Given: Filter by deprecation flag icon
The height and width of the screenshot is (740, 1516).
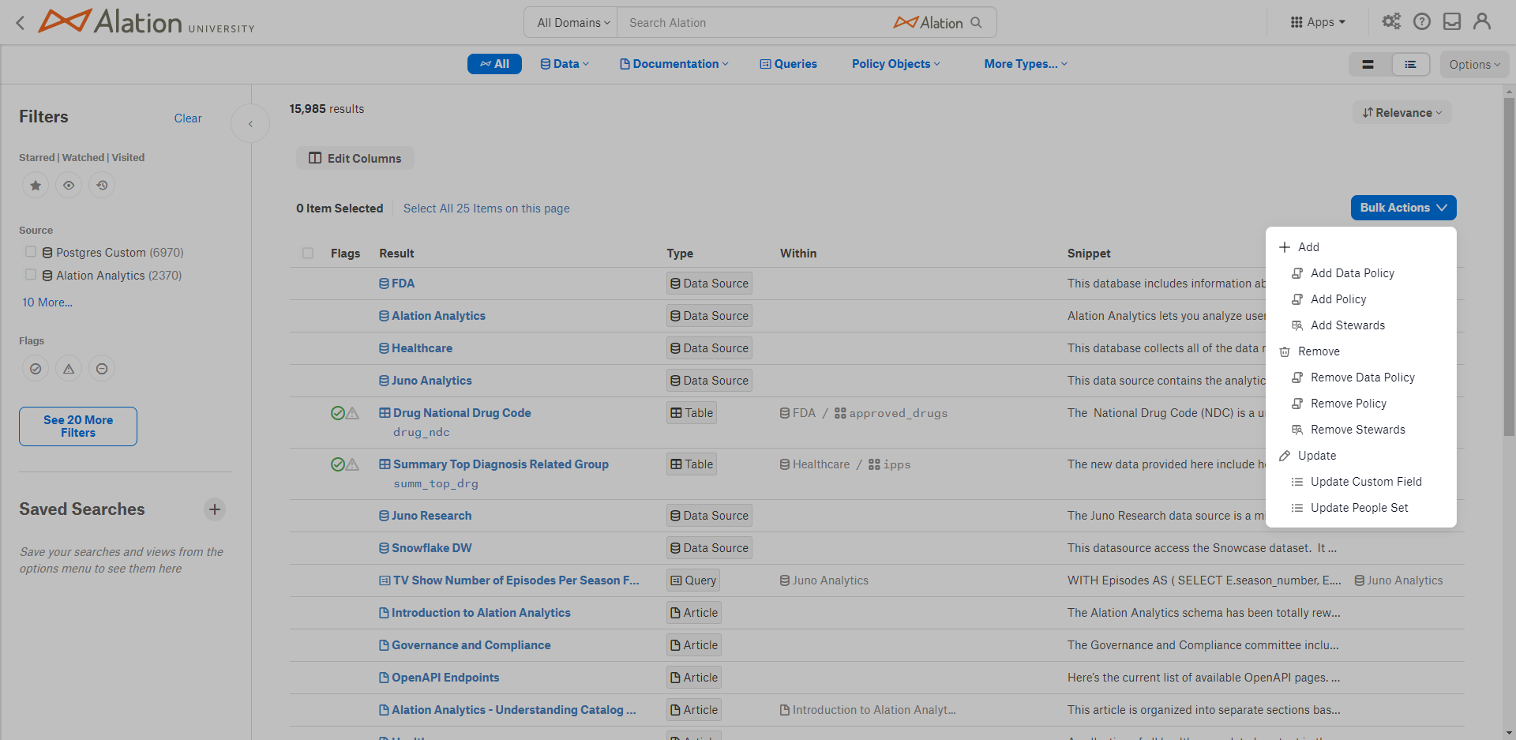Looking at the screenshot, I should pyautogui.click(x=102, y=369).
